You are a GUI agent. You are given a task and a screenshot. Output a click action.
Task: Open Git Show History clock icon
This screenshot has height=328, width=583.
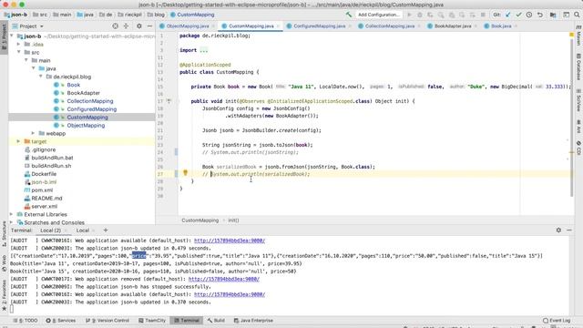(x=529, y=15)
